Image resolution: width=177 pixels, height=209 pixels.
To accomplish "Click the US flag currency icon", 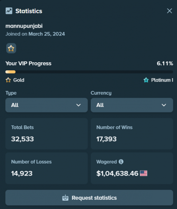I will pyautogui.click(x=144, y=173).
